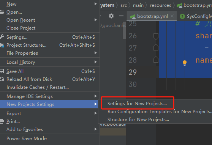Click the Open folder icon
Image resolution: width=212 pixels, height=145 pixels.
[x=2, y=12]
